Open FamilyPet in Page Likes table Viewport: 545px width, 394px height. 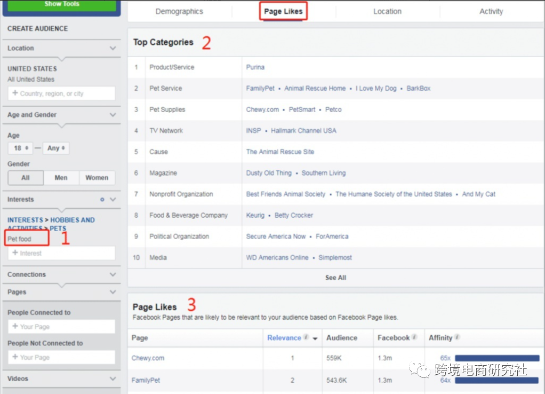point(146,381)
